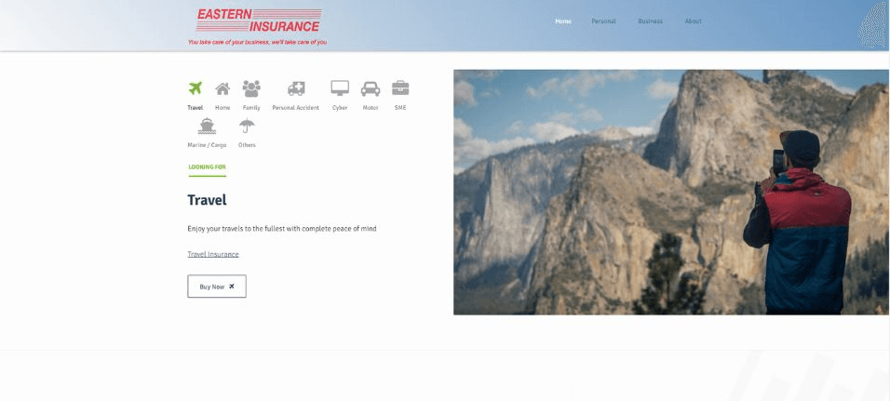Viewport: 890px width, 401px height.
Task: Pick the Personal Accident ambulance icon
Action: (x=296, y=88)
